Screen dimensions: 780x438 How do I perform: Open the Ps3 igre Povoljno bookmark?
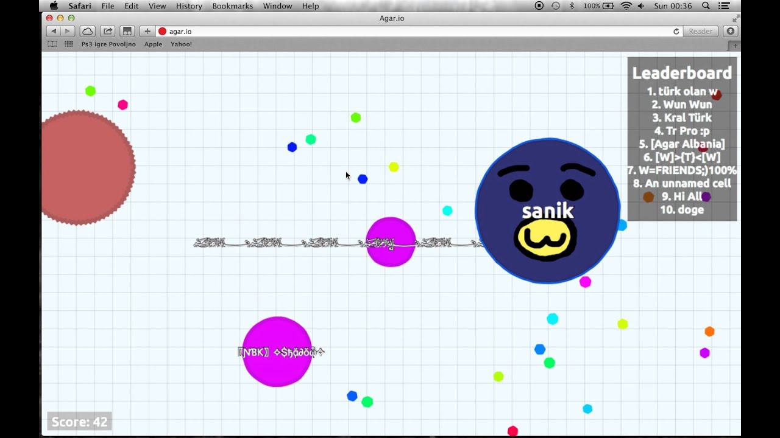(x=108, y=44)
